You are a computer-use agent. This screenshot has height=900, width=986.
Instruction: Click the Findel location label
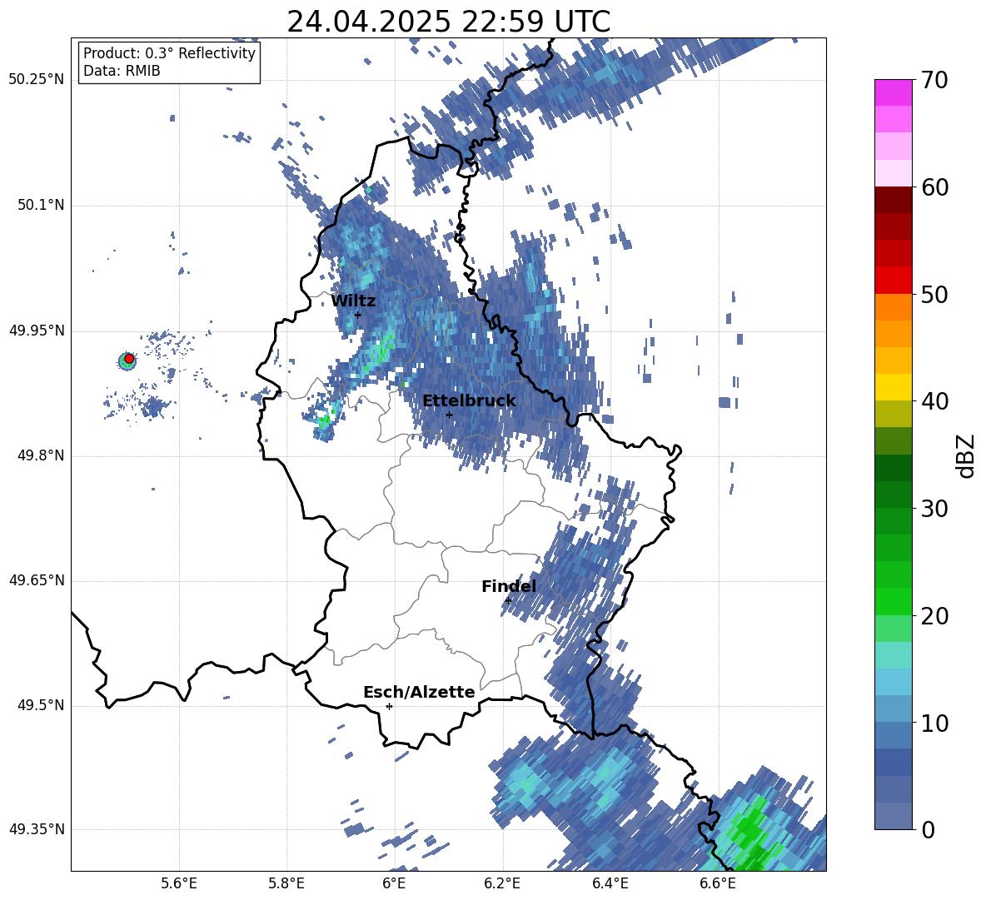point(509,586)
